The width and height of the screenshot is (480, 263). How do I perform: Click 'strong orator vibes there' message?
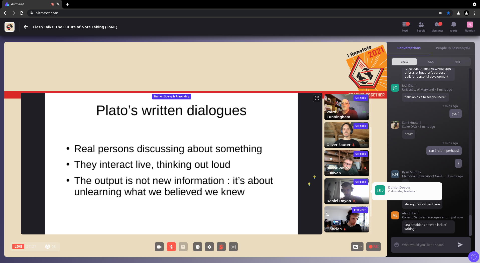pyautogui.click(x=422, y=204)
